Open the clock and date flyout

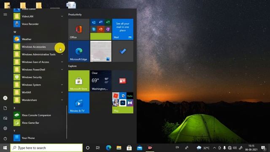[x=251, y=148]
